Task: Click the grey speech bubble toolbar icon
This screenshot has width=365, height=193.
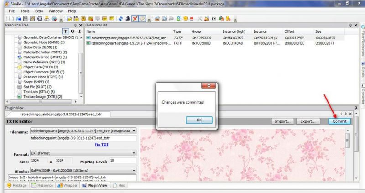Action: pyautogui.click(x=97, y=19)
